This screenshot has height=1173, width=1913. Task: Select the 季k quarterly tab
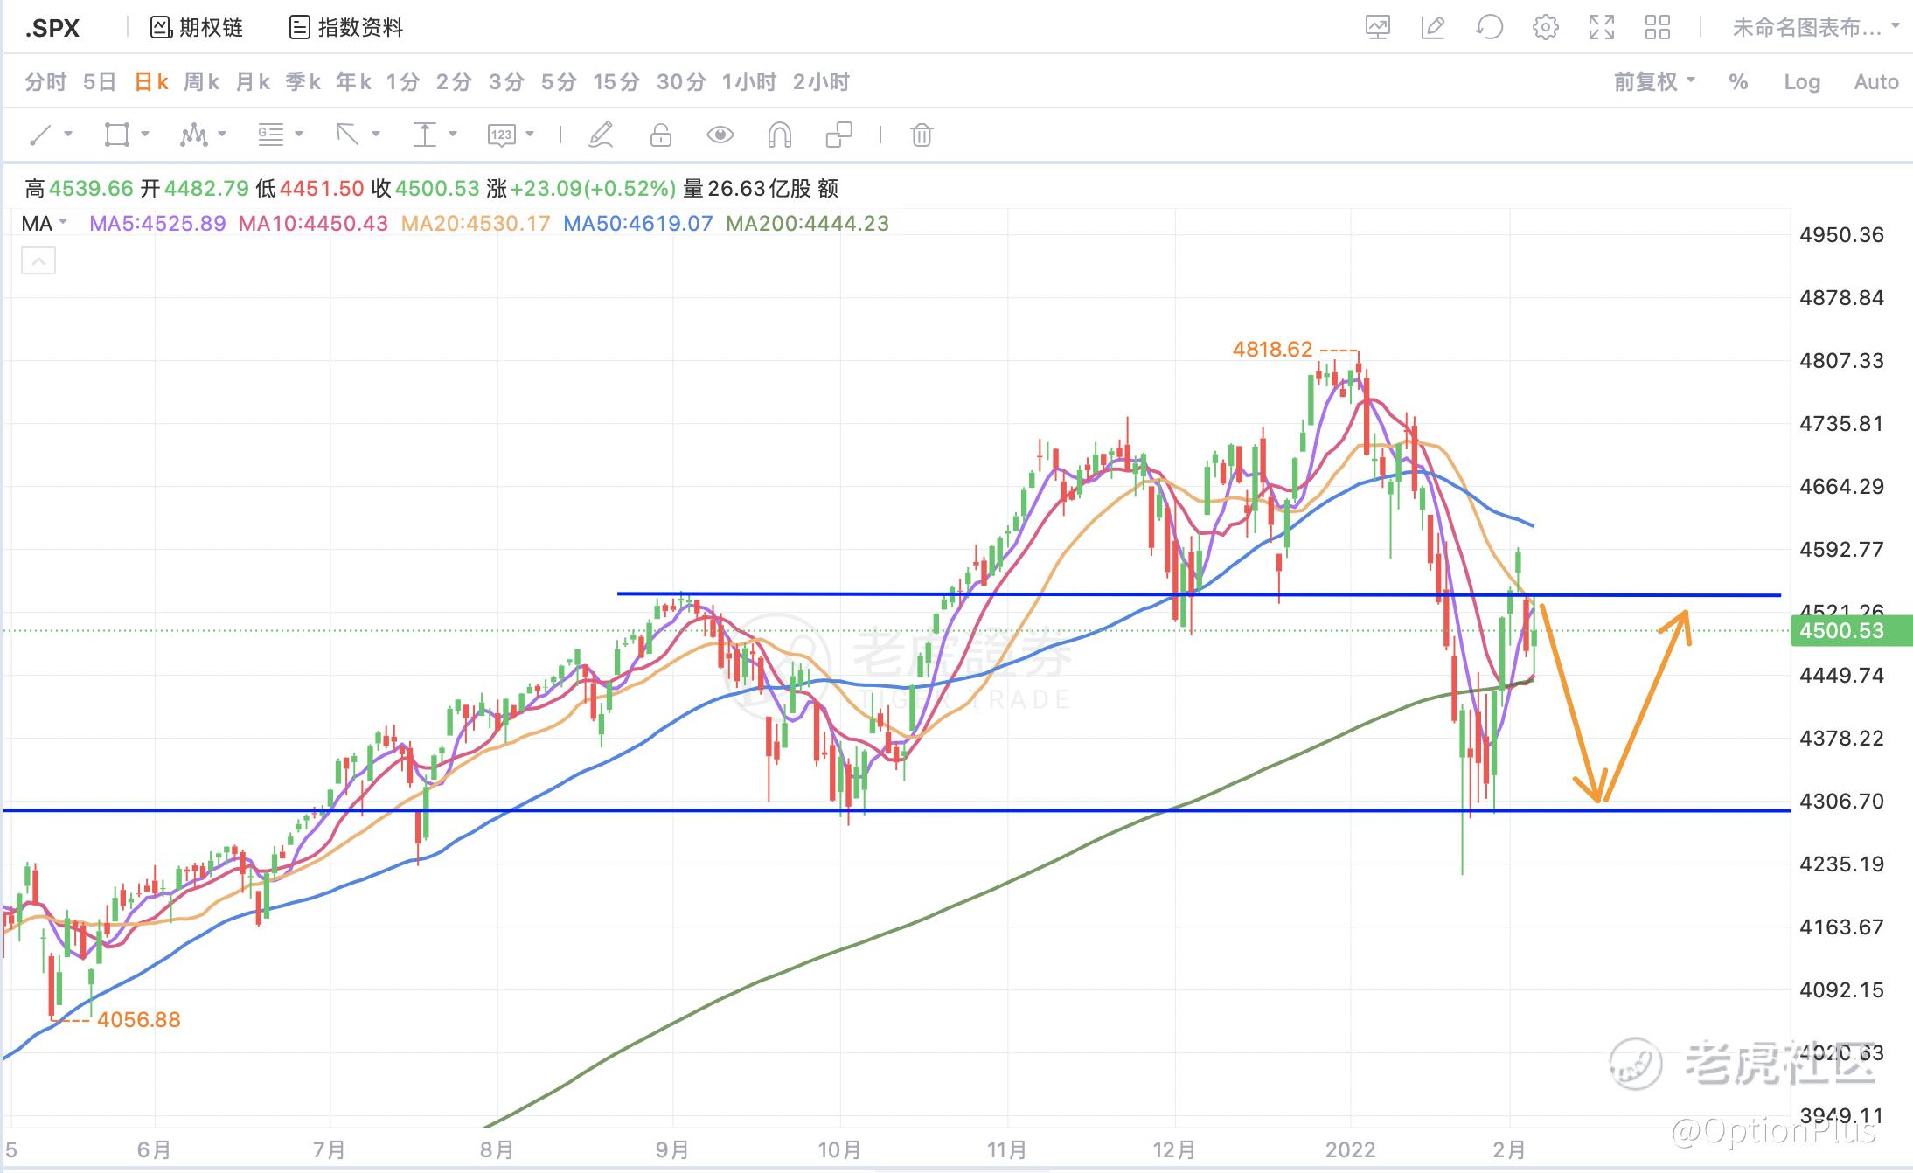303,82
